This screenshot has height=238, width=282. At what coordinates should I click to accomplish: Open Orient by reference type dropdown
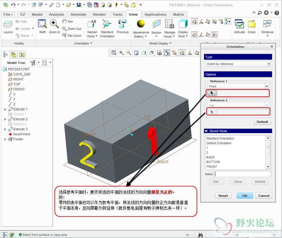(x=269, y=64)
